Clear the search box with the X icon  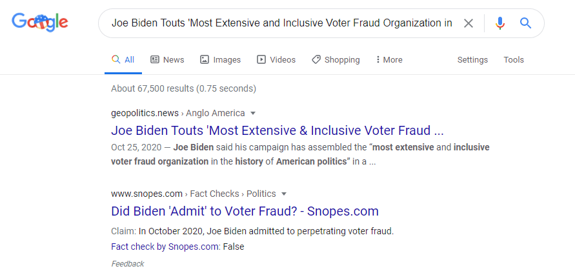(469, 23)
